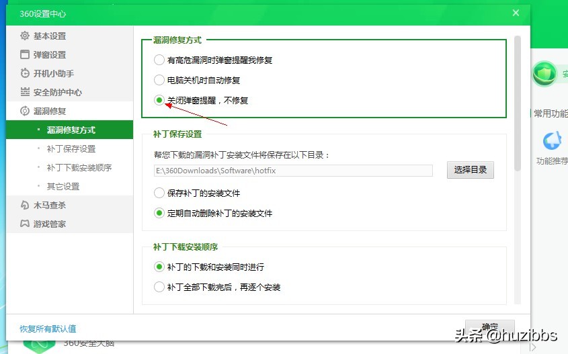Choose 定期自动删除补丁的安装文件 radio option
Screen dimensions: 568x354
click(159, 213)
